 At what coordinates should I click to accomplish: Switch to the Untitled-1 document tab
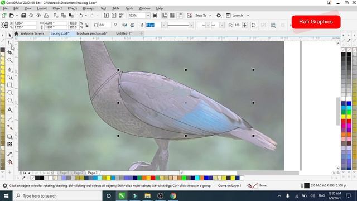pyautogui.click(x=124, y=33)
